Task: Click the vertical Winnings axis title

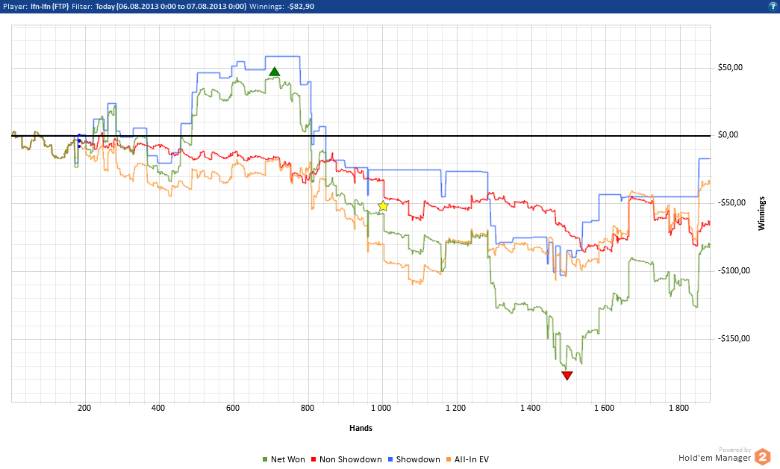Action: [x=762, y=214]
